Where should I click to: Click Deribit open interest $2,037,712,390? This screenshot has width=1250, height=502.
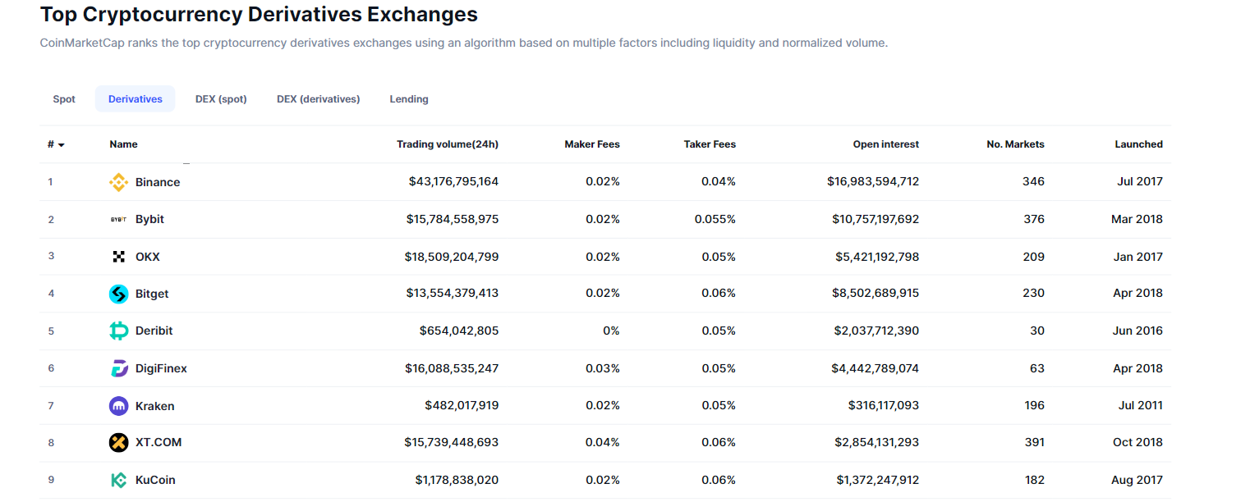[x=876, y=331]
